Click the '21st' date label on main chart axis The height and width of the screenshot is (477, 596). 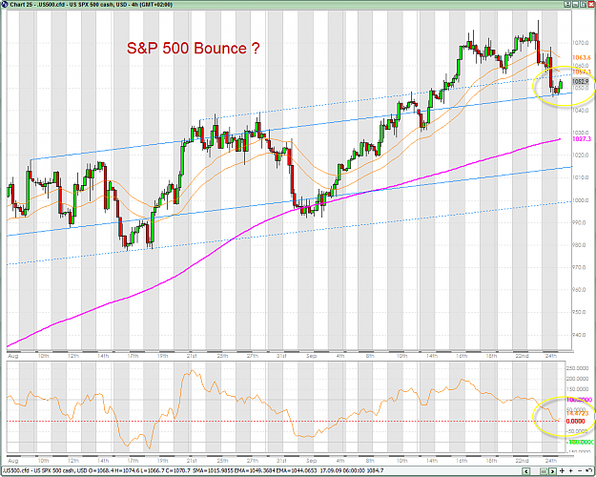(x=192, y=356)
